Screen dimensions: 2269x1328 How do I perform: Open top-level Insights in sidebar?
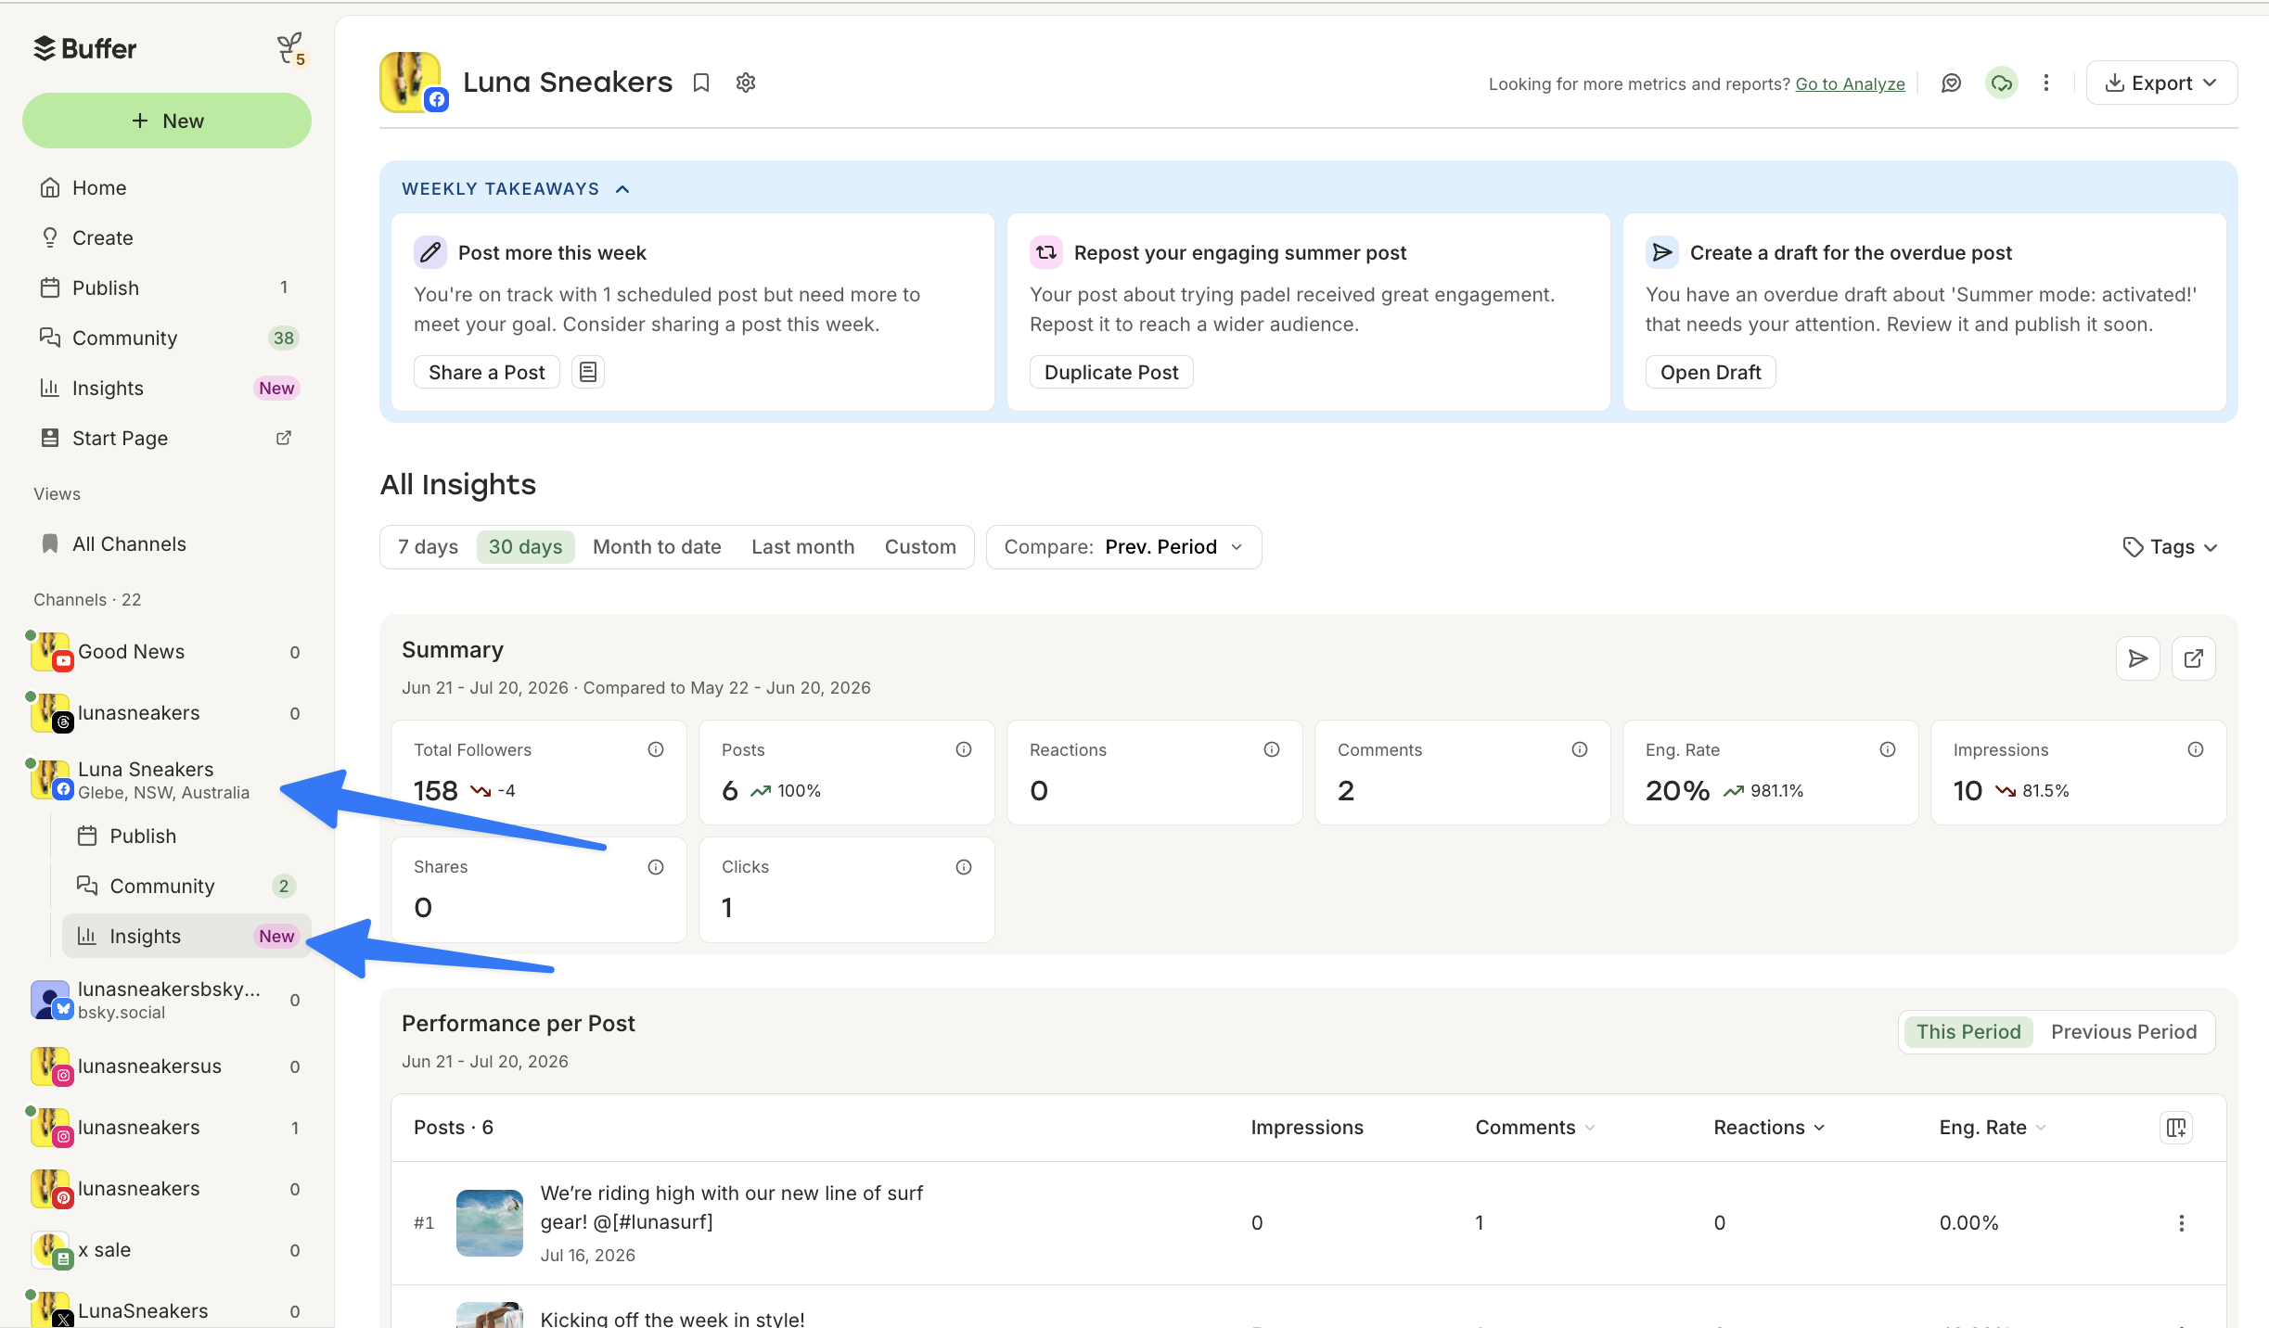[x=167, y=388]
